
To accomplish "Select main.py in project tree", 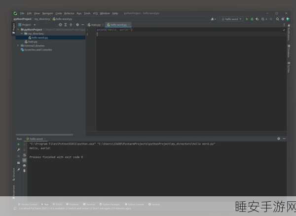I will tap(31, 42).
